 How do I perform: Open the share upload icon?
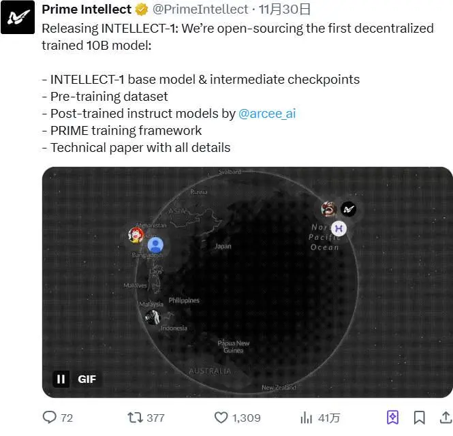pyautogui.click(x=446, y=418)
